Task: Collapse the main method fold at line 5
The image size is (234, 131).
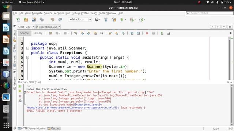Action: coord(28,57)
